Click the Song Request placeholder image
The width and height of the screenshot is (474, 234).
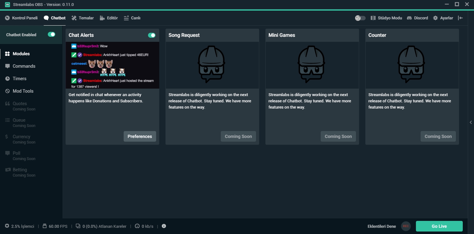coord(212,65)
